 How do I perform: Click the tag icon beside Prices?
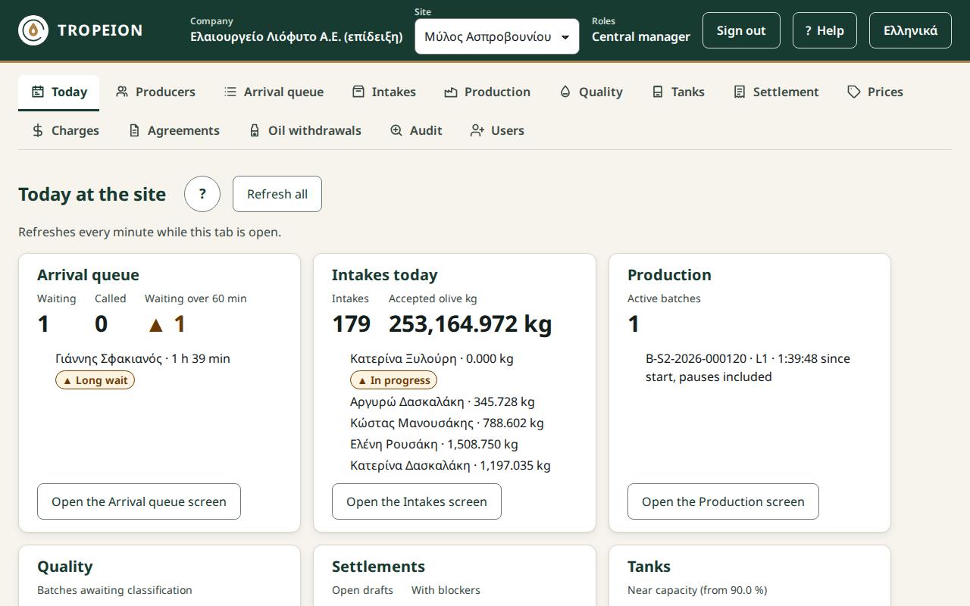[x=854, y=92]
